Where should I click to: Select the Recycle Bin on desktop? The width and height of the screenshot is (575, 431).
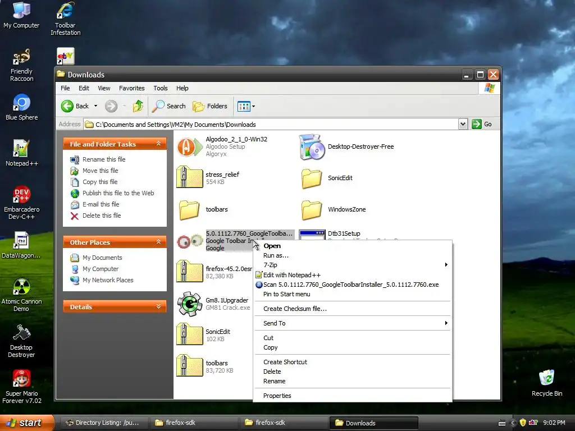pos(547,383)
